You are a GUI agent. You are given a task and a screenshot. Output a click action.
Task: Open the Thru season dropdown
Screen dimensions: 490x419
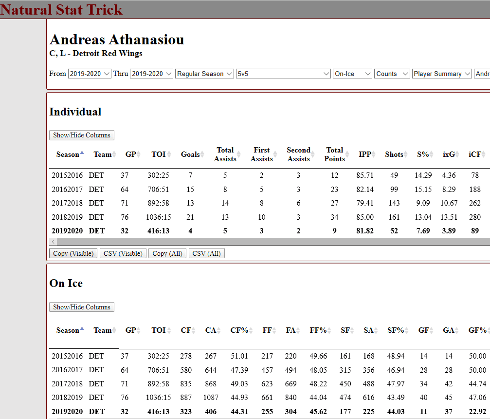151,74
